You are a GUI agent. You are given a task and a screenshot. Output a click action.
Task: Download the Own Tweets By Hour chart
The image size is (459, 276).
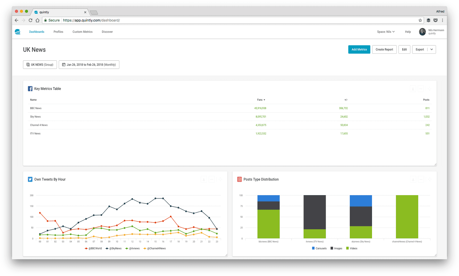coord(204,179)
